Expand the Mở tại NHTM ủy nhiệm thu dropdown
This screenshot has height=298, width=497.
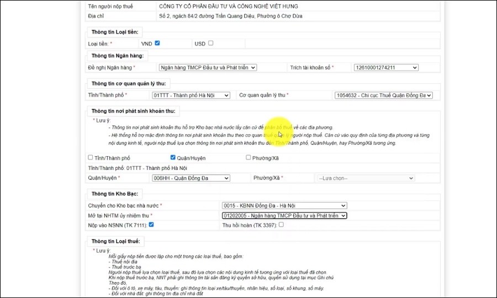(284, 216)
